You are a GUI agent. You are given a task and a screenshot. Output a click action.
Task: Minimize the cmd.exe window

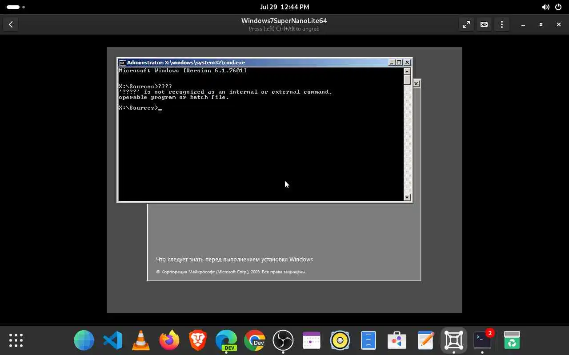pyautogui.click(x=392, y=63)
